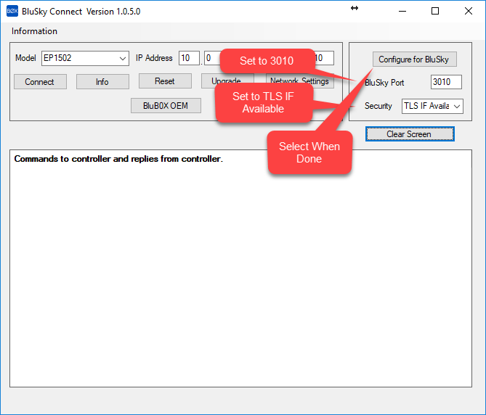Maximize the BluSky Connect window
This screenshot has height=415, width=486.
(x=435, y=11)
